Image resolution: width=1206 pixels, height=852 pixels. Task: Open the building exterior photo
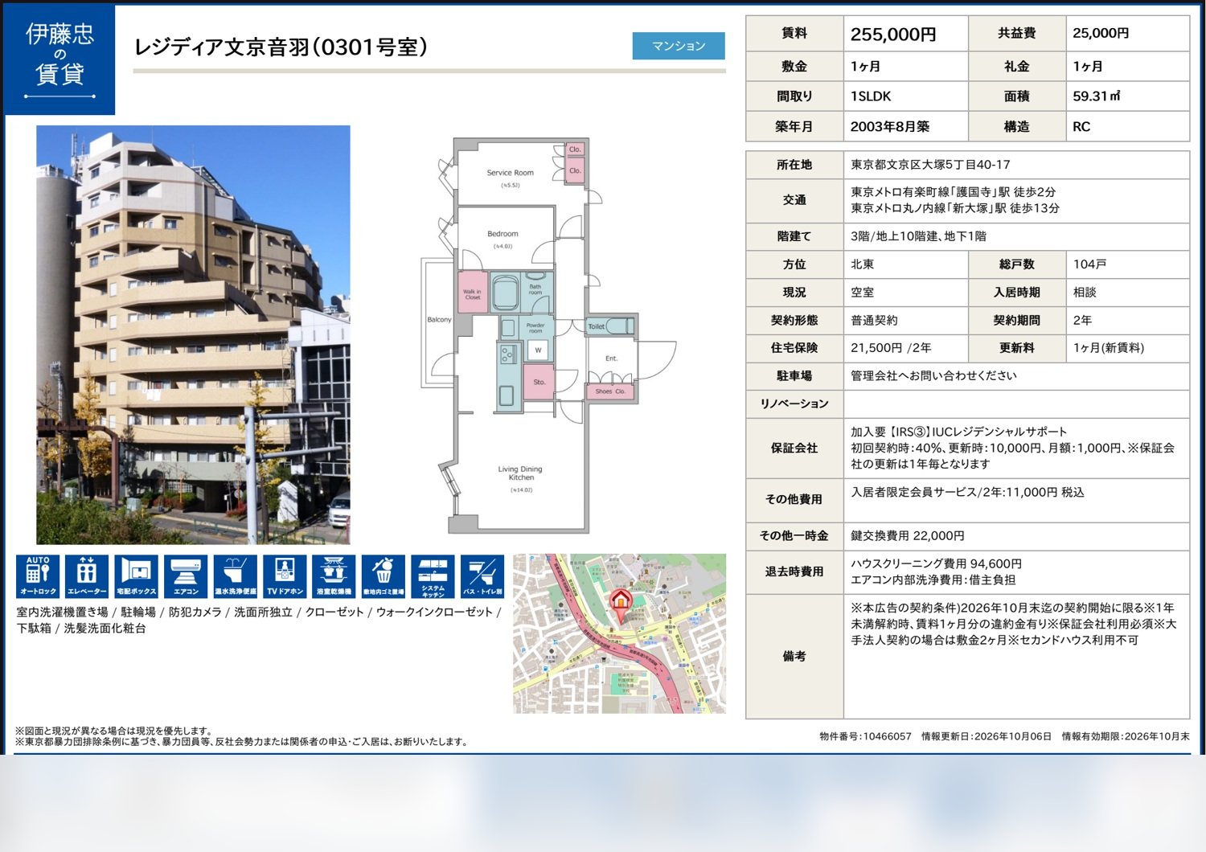click(x=193, y=334)
